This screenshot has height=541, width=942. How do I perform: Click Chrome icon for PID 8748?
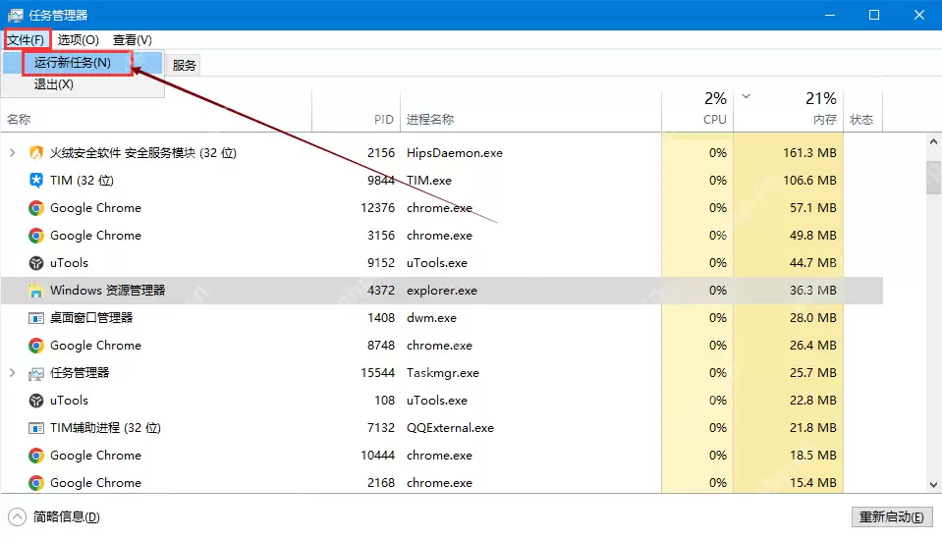[36, 346]
